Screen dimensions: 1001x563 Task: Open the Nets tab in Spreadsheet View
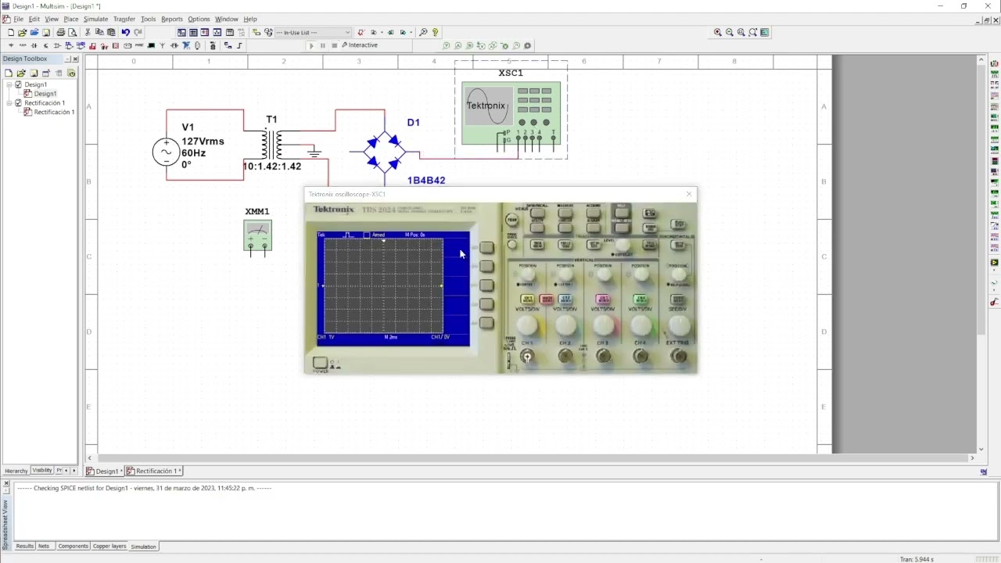(x=44, y=546)
